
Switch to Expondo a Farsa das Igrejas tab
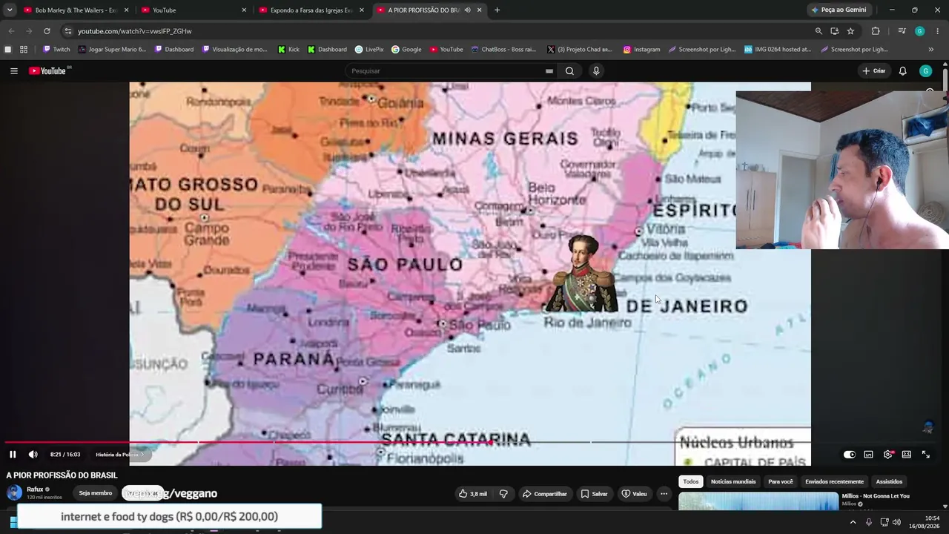tap(311, 10)
